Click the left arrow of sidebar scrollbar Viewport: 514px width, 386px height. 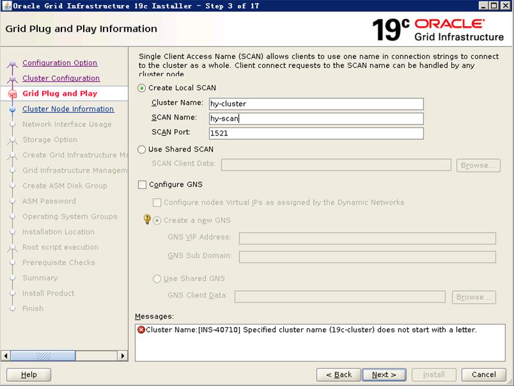tap(6, 356)
